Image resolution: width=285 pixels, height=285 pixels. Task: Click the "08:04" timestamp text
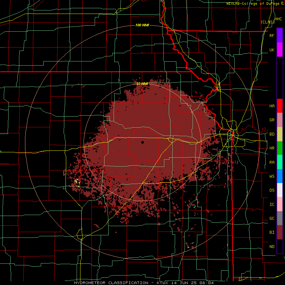coord(207,283)
